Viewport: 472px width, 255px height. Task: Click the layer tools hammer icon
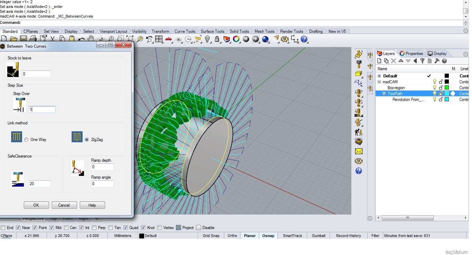click(437, 61)
